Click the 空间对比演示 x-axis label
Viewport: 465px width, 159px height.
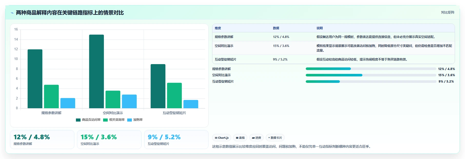tap(113, 113)
